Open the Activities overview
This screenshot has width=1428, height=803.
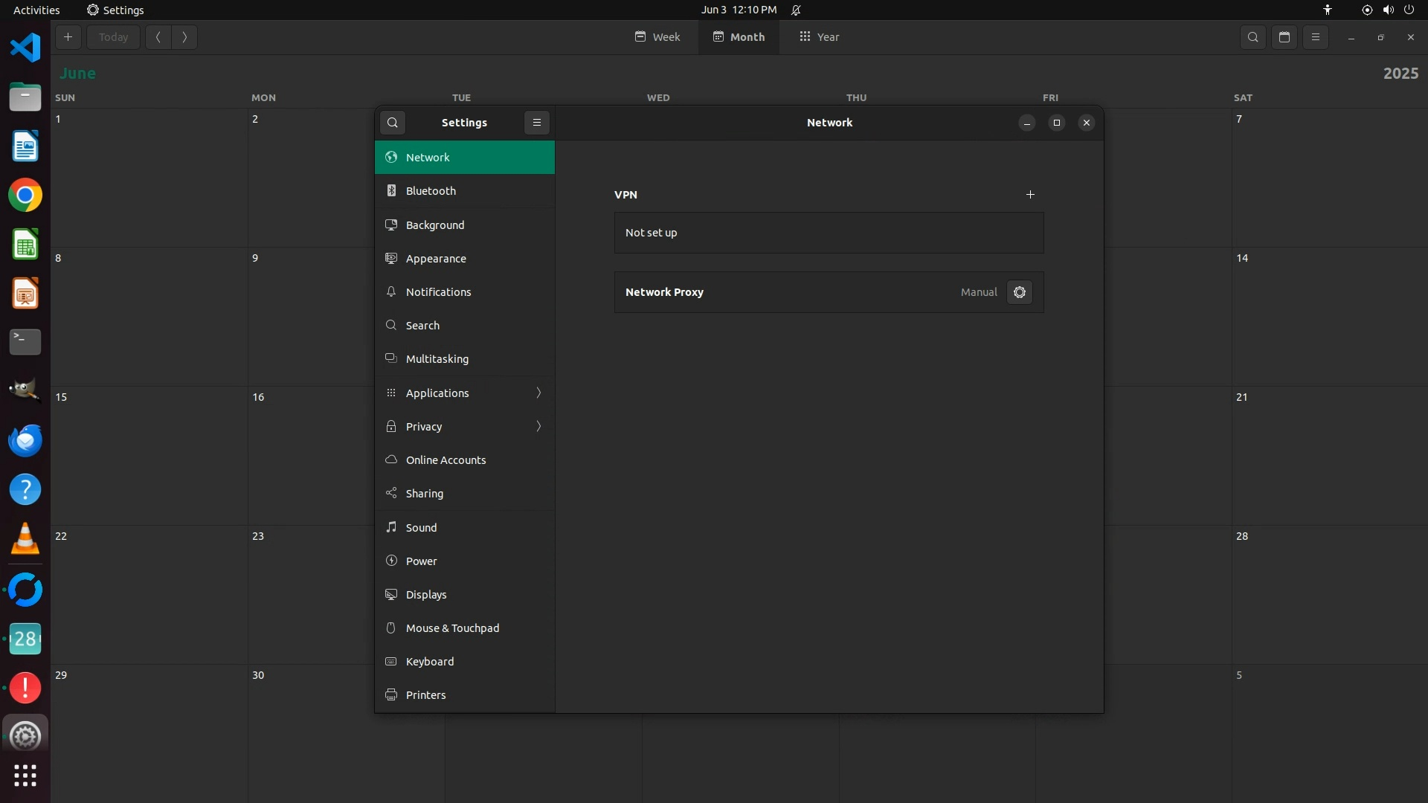pyautogui.click(x=36, y=10)
